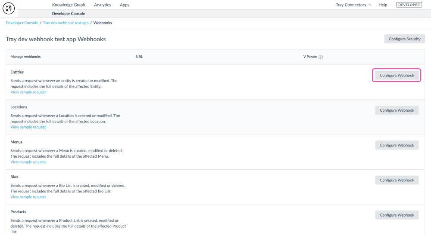Configure Webhook for Entities

(x=397, y=76)
